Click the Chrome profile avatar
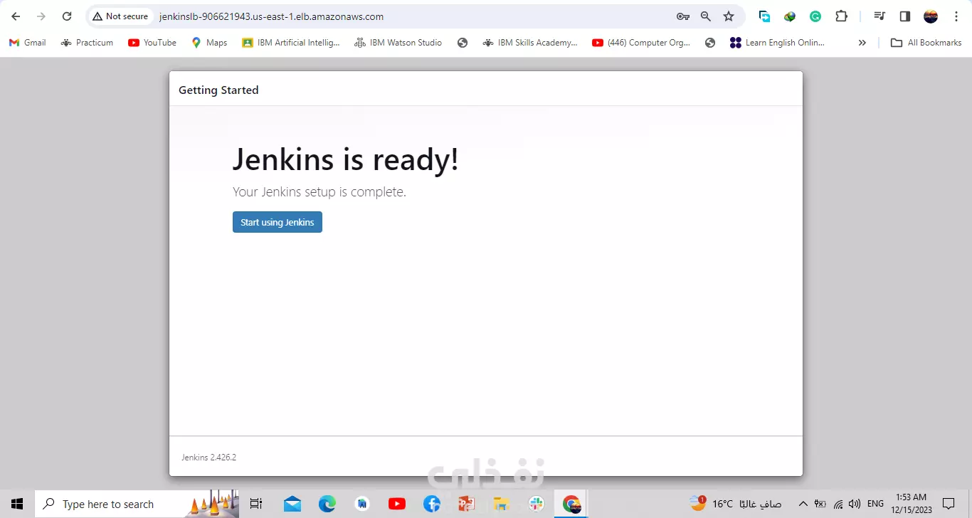The width and height of the screenshot is (972, 518). coord(930,16)
